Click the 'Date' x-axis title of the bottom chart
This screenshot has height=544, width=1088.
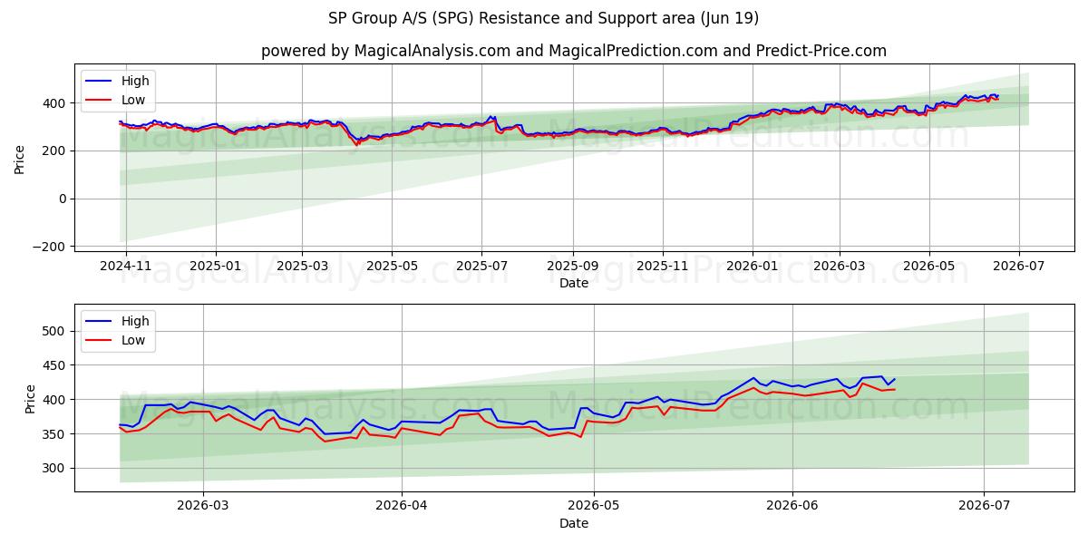point(574,524)
